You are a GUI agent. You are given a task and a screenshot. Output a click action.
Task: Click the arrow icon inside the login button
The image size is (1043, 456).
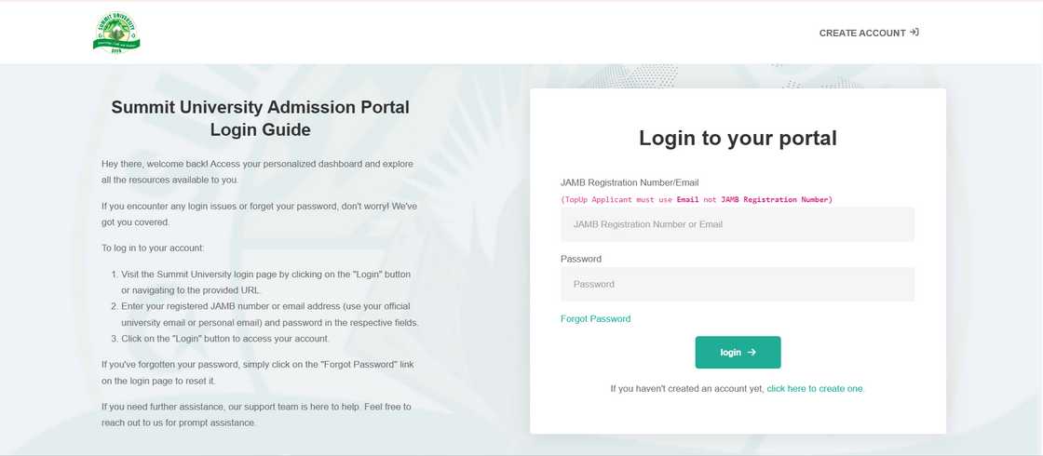click(x=752, y=353)
